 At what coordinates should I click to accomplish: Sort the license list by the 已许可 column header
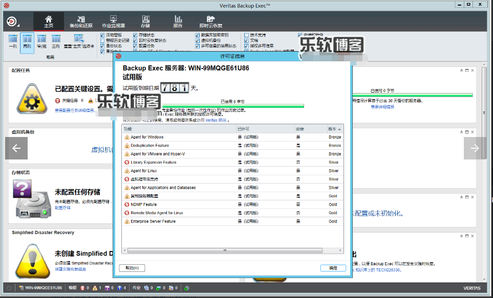pos(265,129)
